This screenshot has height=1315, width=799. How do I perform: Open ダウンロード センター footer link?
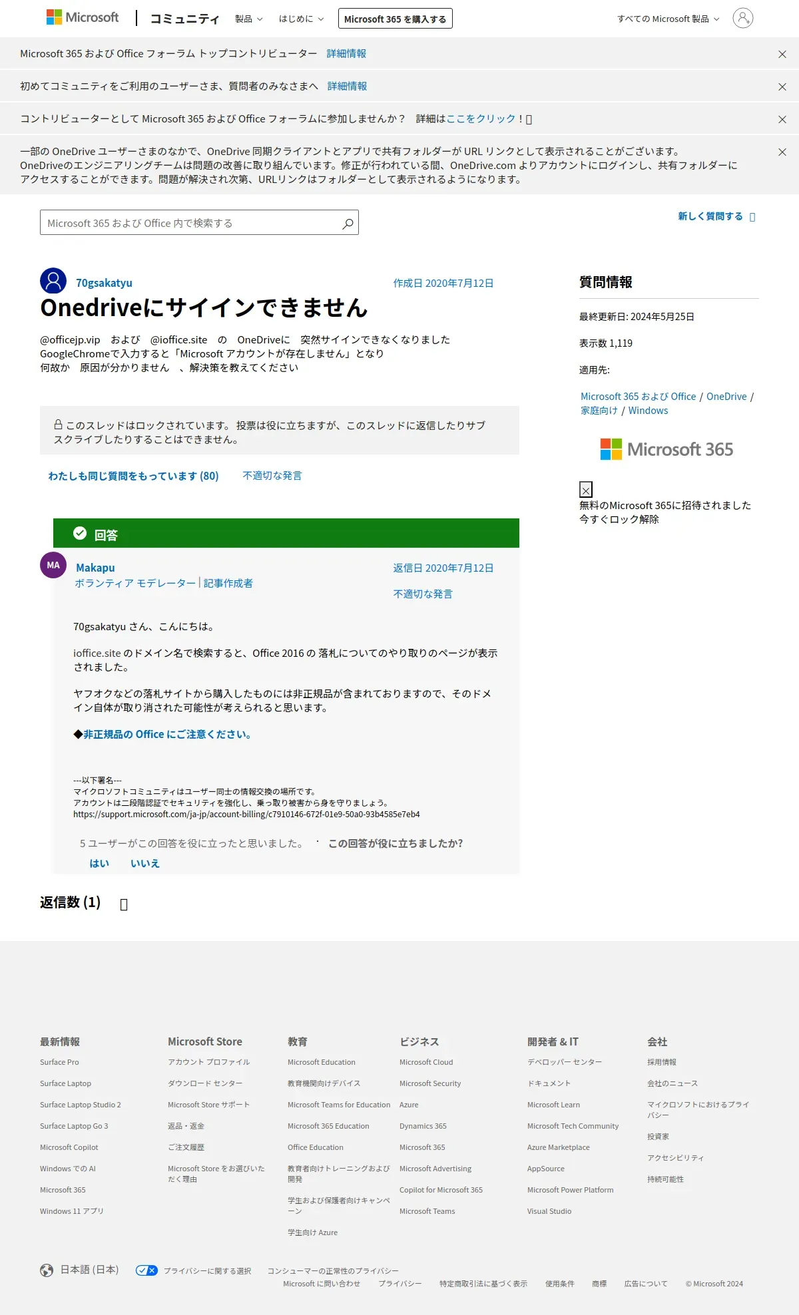[205, 1083]
